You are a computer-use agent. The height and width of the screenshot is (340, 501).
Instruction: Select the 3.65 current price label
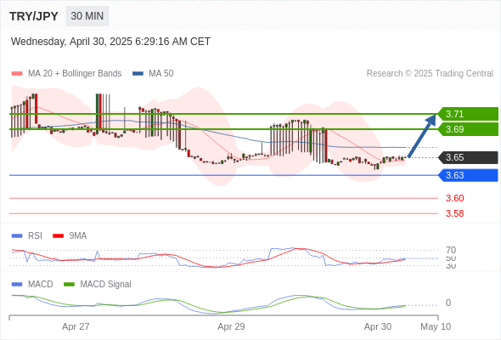[468, 157]
